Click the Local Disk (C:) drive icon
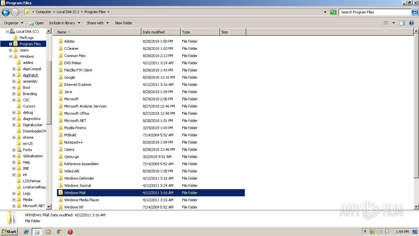The height and width of the screenshot is (236, 419). [x=12, y=31]
